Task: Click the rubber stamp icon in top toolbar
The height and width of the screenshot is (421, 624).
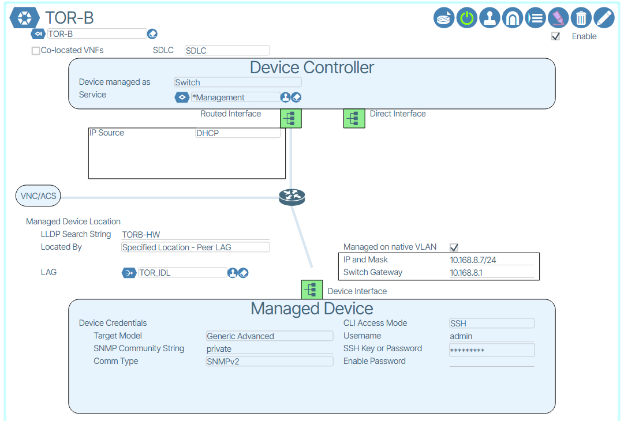Action: coord(490,18)
